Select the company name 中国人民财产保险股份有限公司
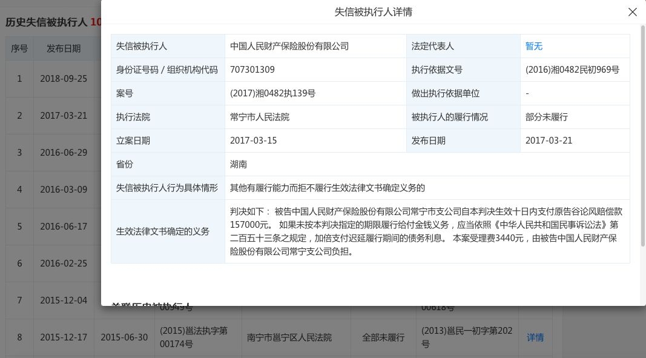Image resolution: width=646 pixels, height=358 pixels. coord(289,46)
